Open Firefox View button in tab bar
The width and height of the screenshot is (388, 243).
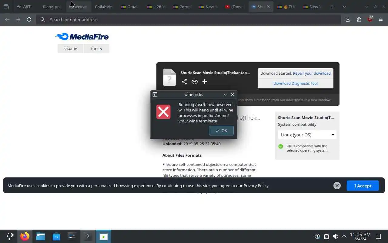6,7
